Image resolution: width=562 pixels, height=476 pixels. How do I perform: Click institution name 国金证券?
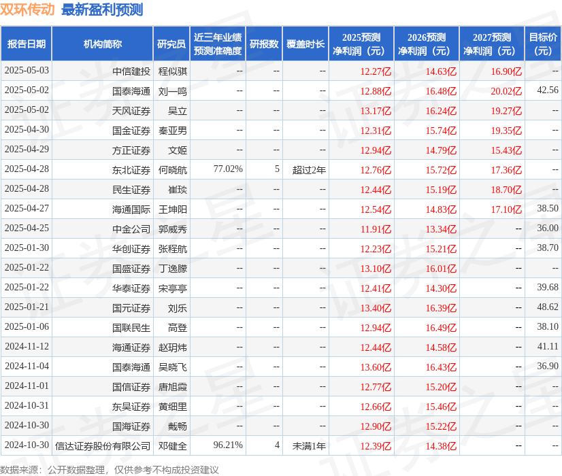click(131, 131)
